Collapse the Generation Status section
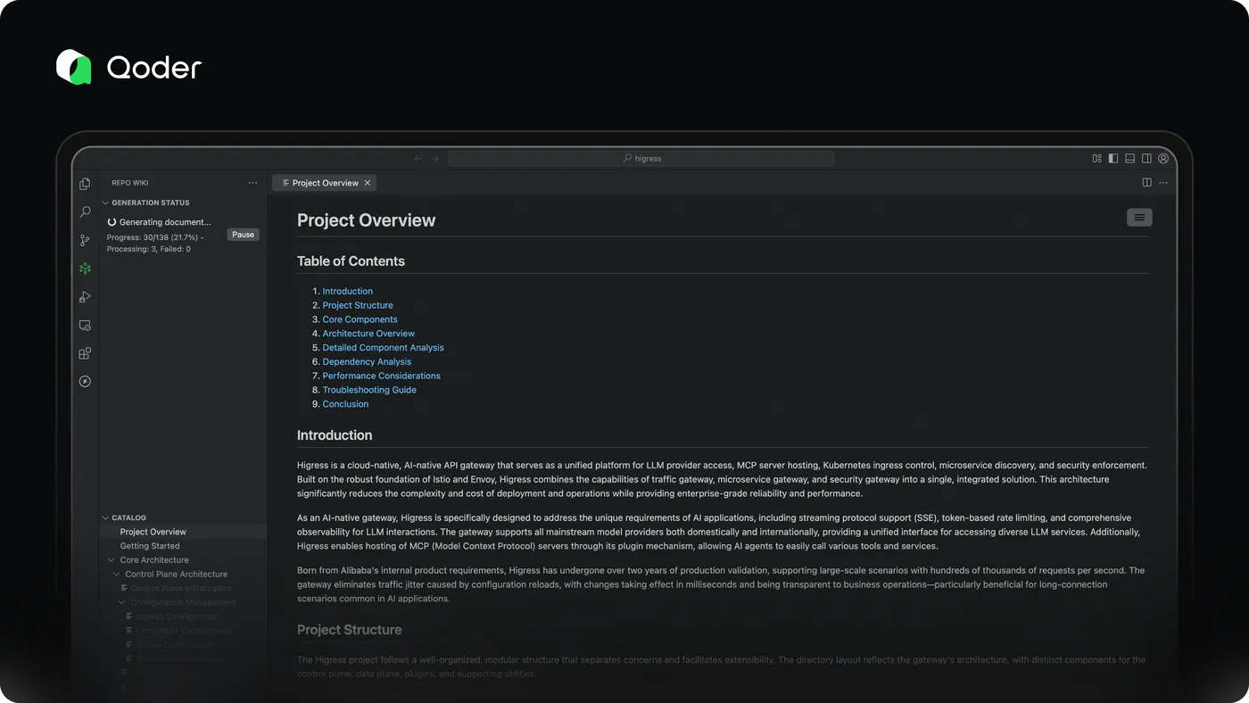1249x703 pixels. [x=106, y=203]
